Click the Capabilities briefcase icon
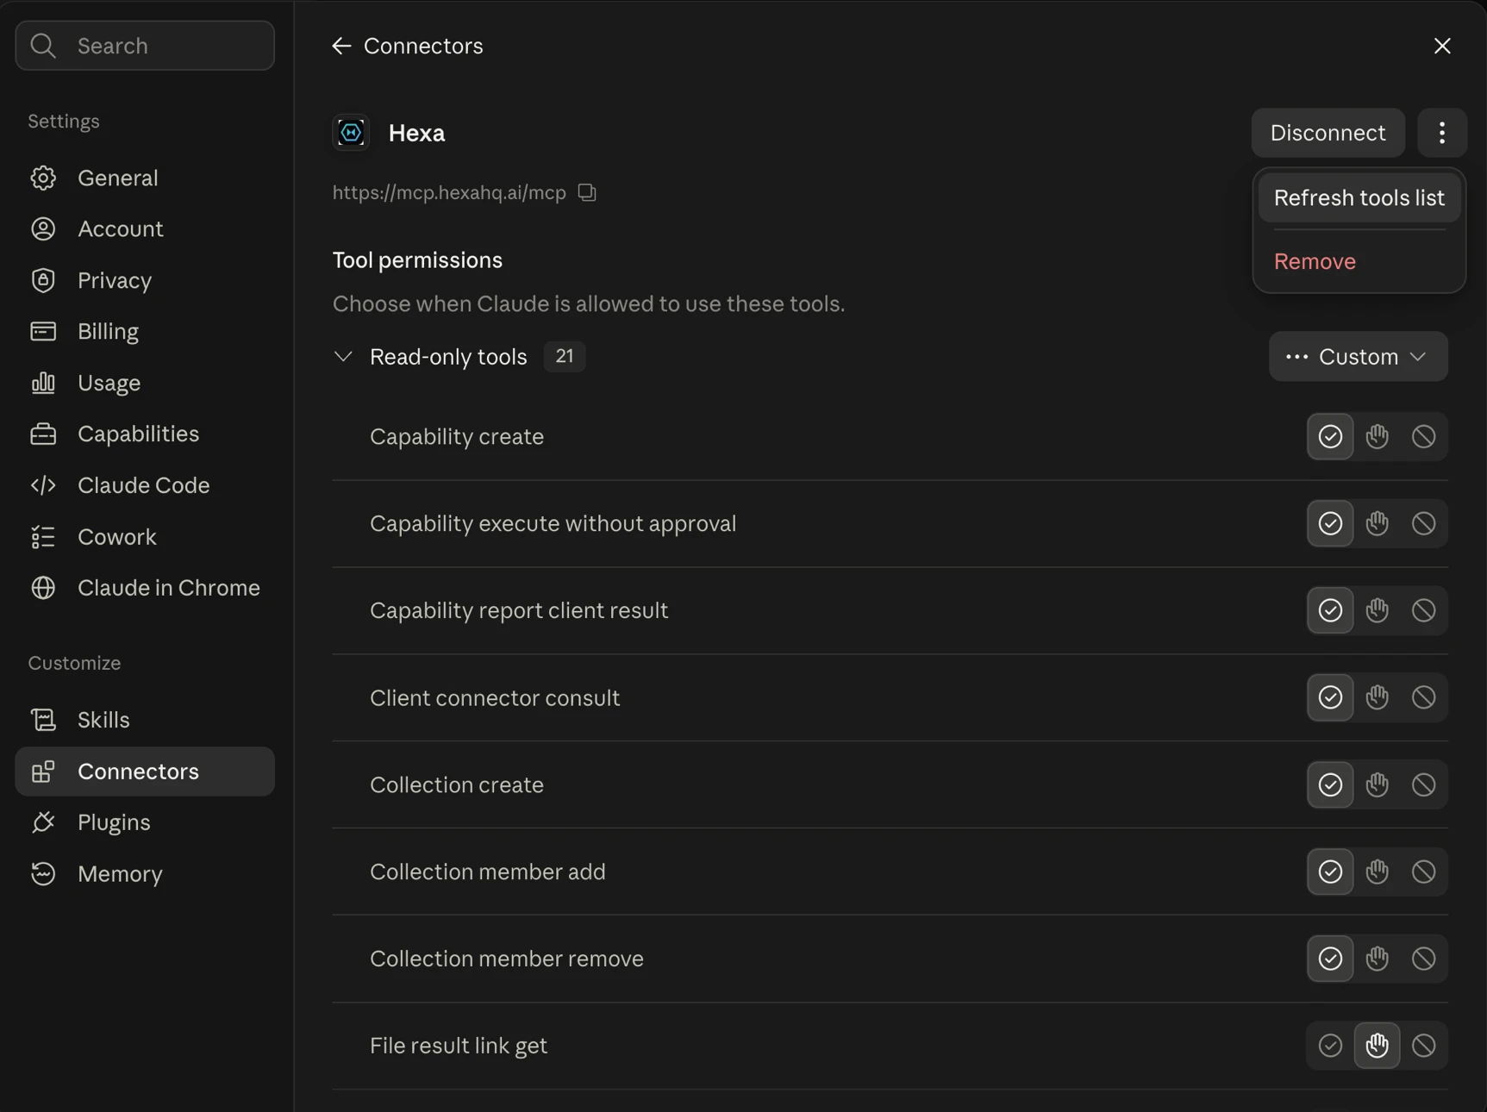Image resolution: width=1487 pixels, height=1112 pixels. pyautogui.click(x=43, y=434)
